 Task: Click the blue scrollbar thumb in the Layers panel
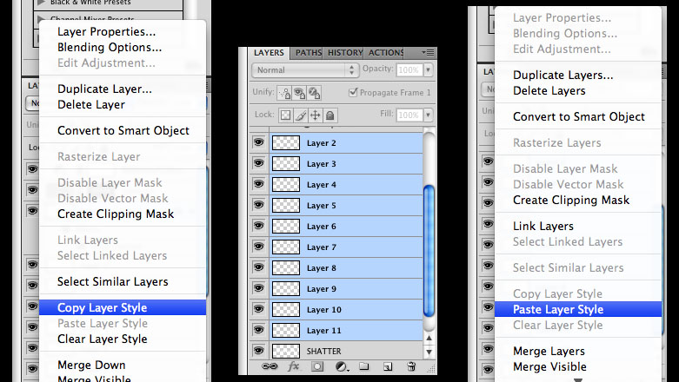point(429,251)
